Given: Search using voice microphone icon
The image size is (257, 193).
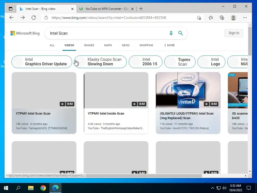Looking at the screenshot, I should click(x=171, y=33).
